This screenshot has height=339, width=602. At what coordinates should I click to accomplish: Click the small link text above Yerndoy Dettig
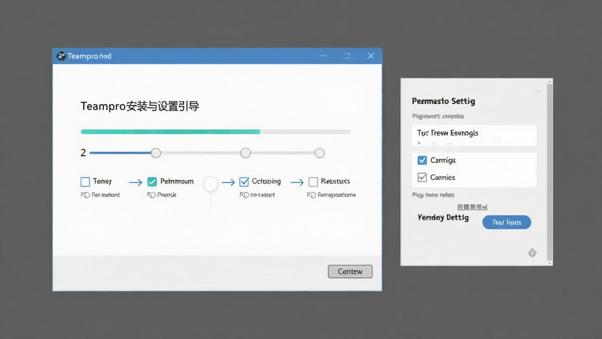(x=472, y=207)
